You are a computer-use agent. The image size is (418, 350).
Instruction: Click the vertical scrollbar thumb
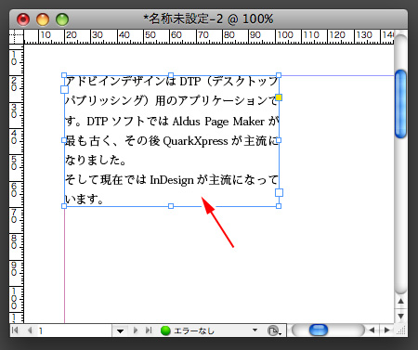click(401, 104)
